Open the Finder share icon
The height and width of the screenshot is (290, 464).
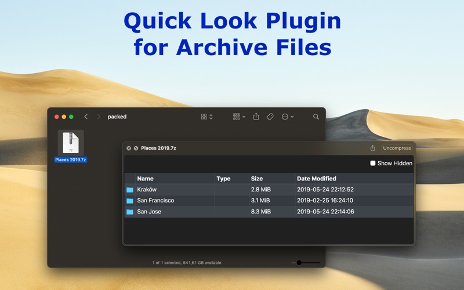point(256,117)
